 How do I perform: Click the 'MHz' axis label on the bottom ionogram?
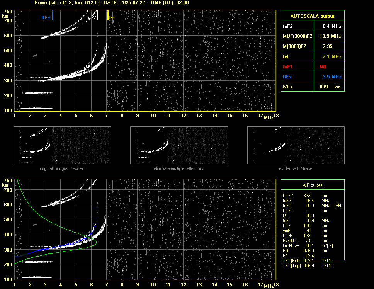coord(269,286)
